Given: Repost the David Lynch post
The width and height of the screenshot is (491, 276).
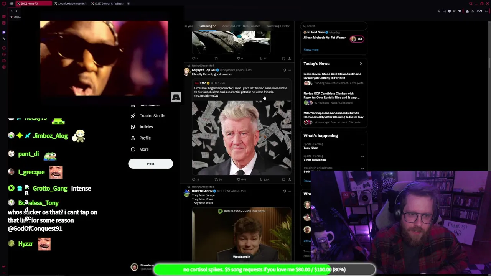Looking at the screenshot, I should pyautogui.click(x=217, y=179).
